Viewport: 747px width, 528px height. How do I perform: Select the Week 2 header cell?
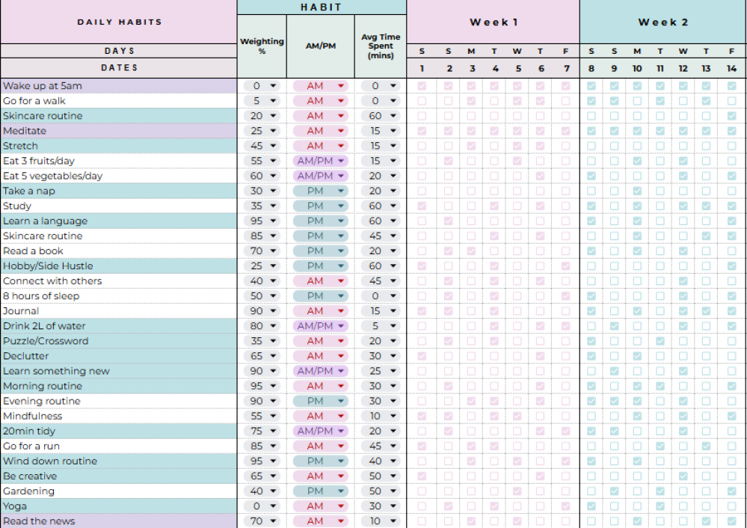[x=663, y=22]
